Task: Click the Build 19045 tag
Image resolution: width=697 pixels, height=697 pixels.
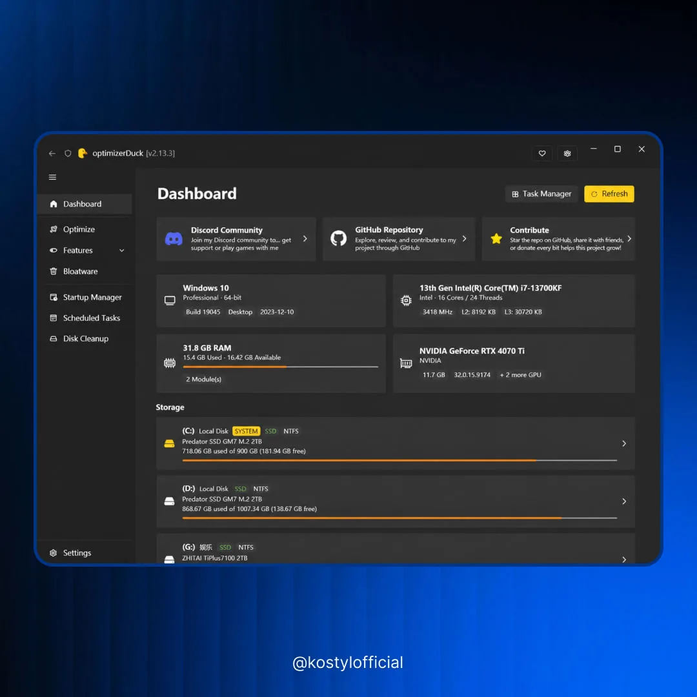Action: (x=203, y=312)
